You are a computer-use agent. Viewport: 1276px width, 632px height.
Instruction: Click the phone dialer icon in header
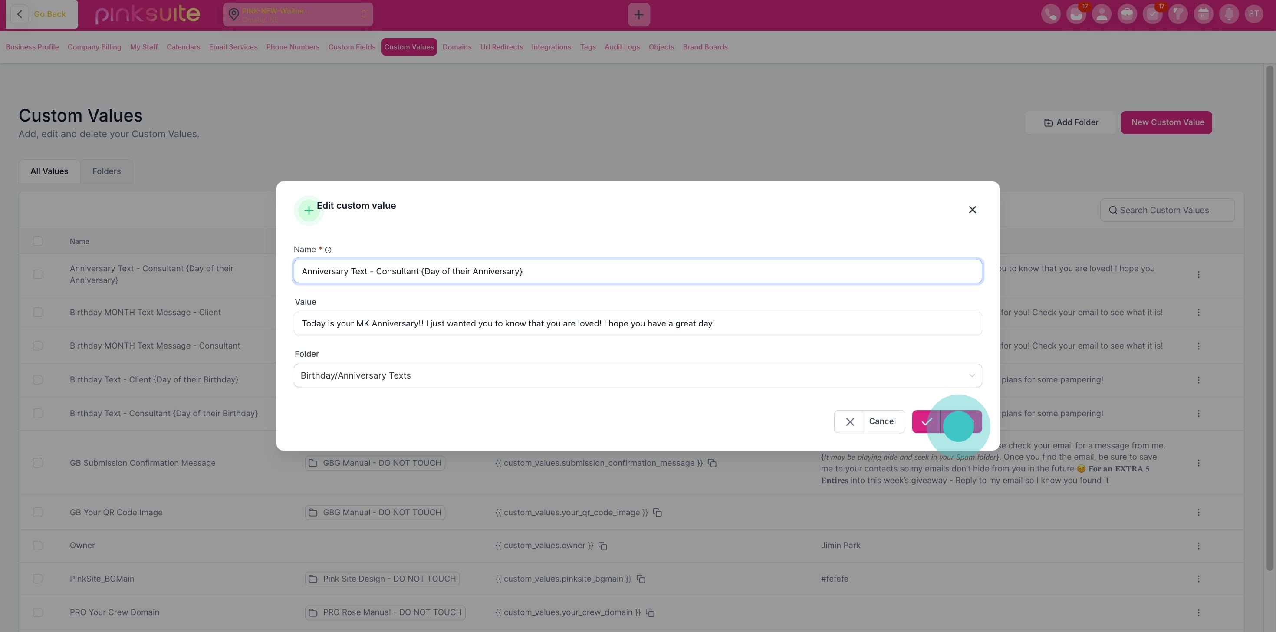pyautogui.click(x=1051, y=14)
